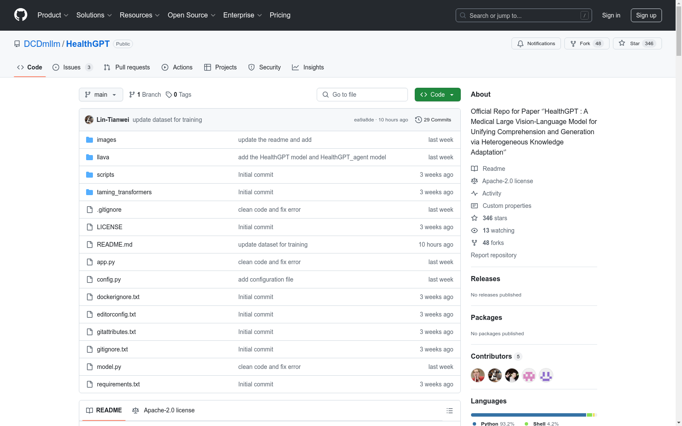Switch to the Security tab

click(265, 67)
